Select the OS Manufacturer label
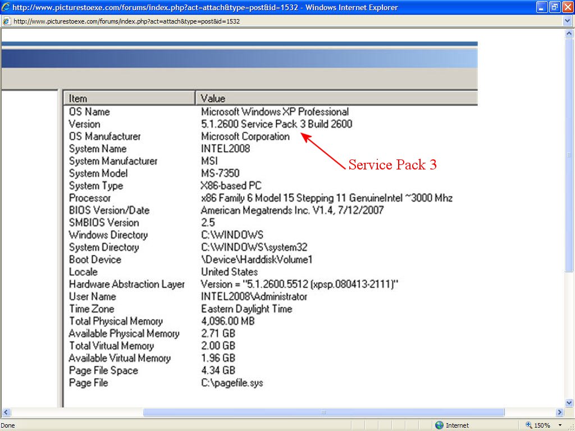The image size is (575, 431). tap(105, 136)
